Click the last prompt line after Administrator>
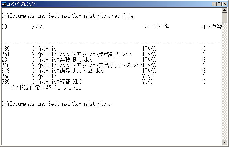The width and height of the screenshot is (229, 147). click(x=57, y=104)
